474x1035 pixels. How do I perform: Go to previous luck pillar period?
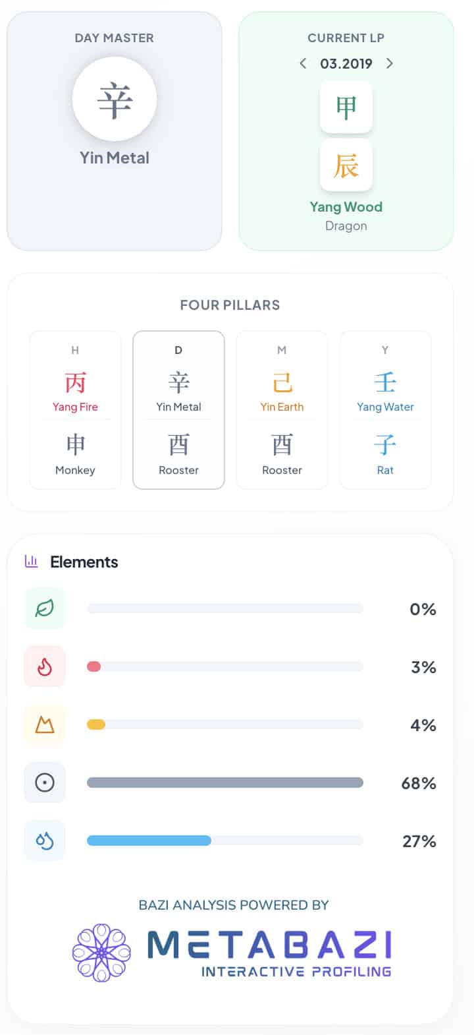click(303, 63)
